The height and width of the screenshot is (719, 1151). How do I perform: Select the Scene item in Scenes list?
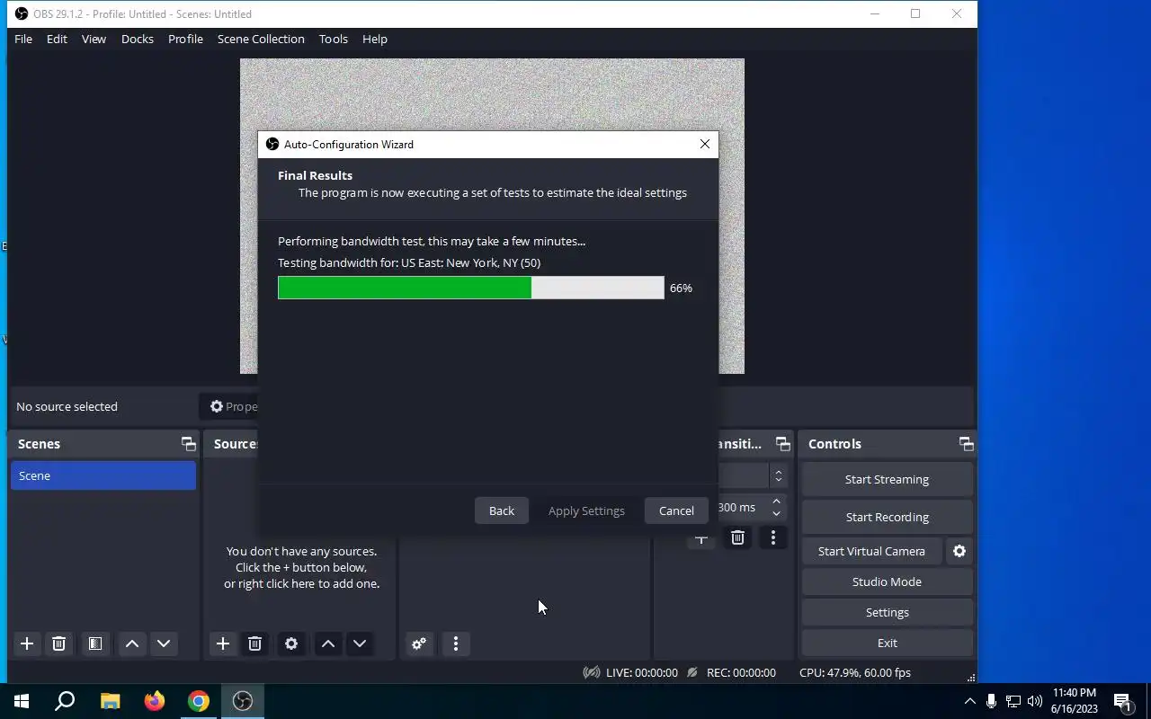[x=103, y=475]
